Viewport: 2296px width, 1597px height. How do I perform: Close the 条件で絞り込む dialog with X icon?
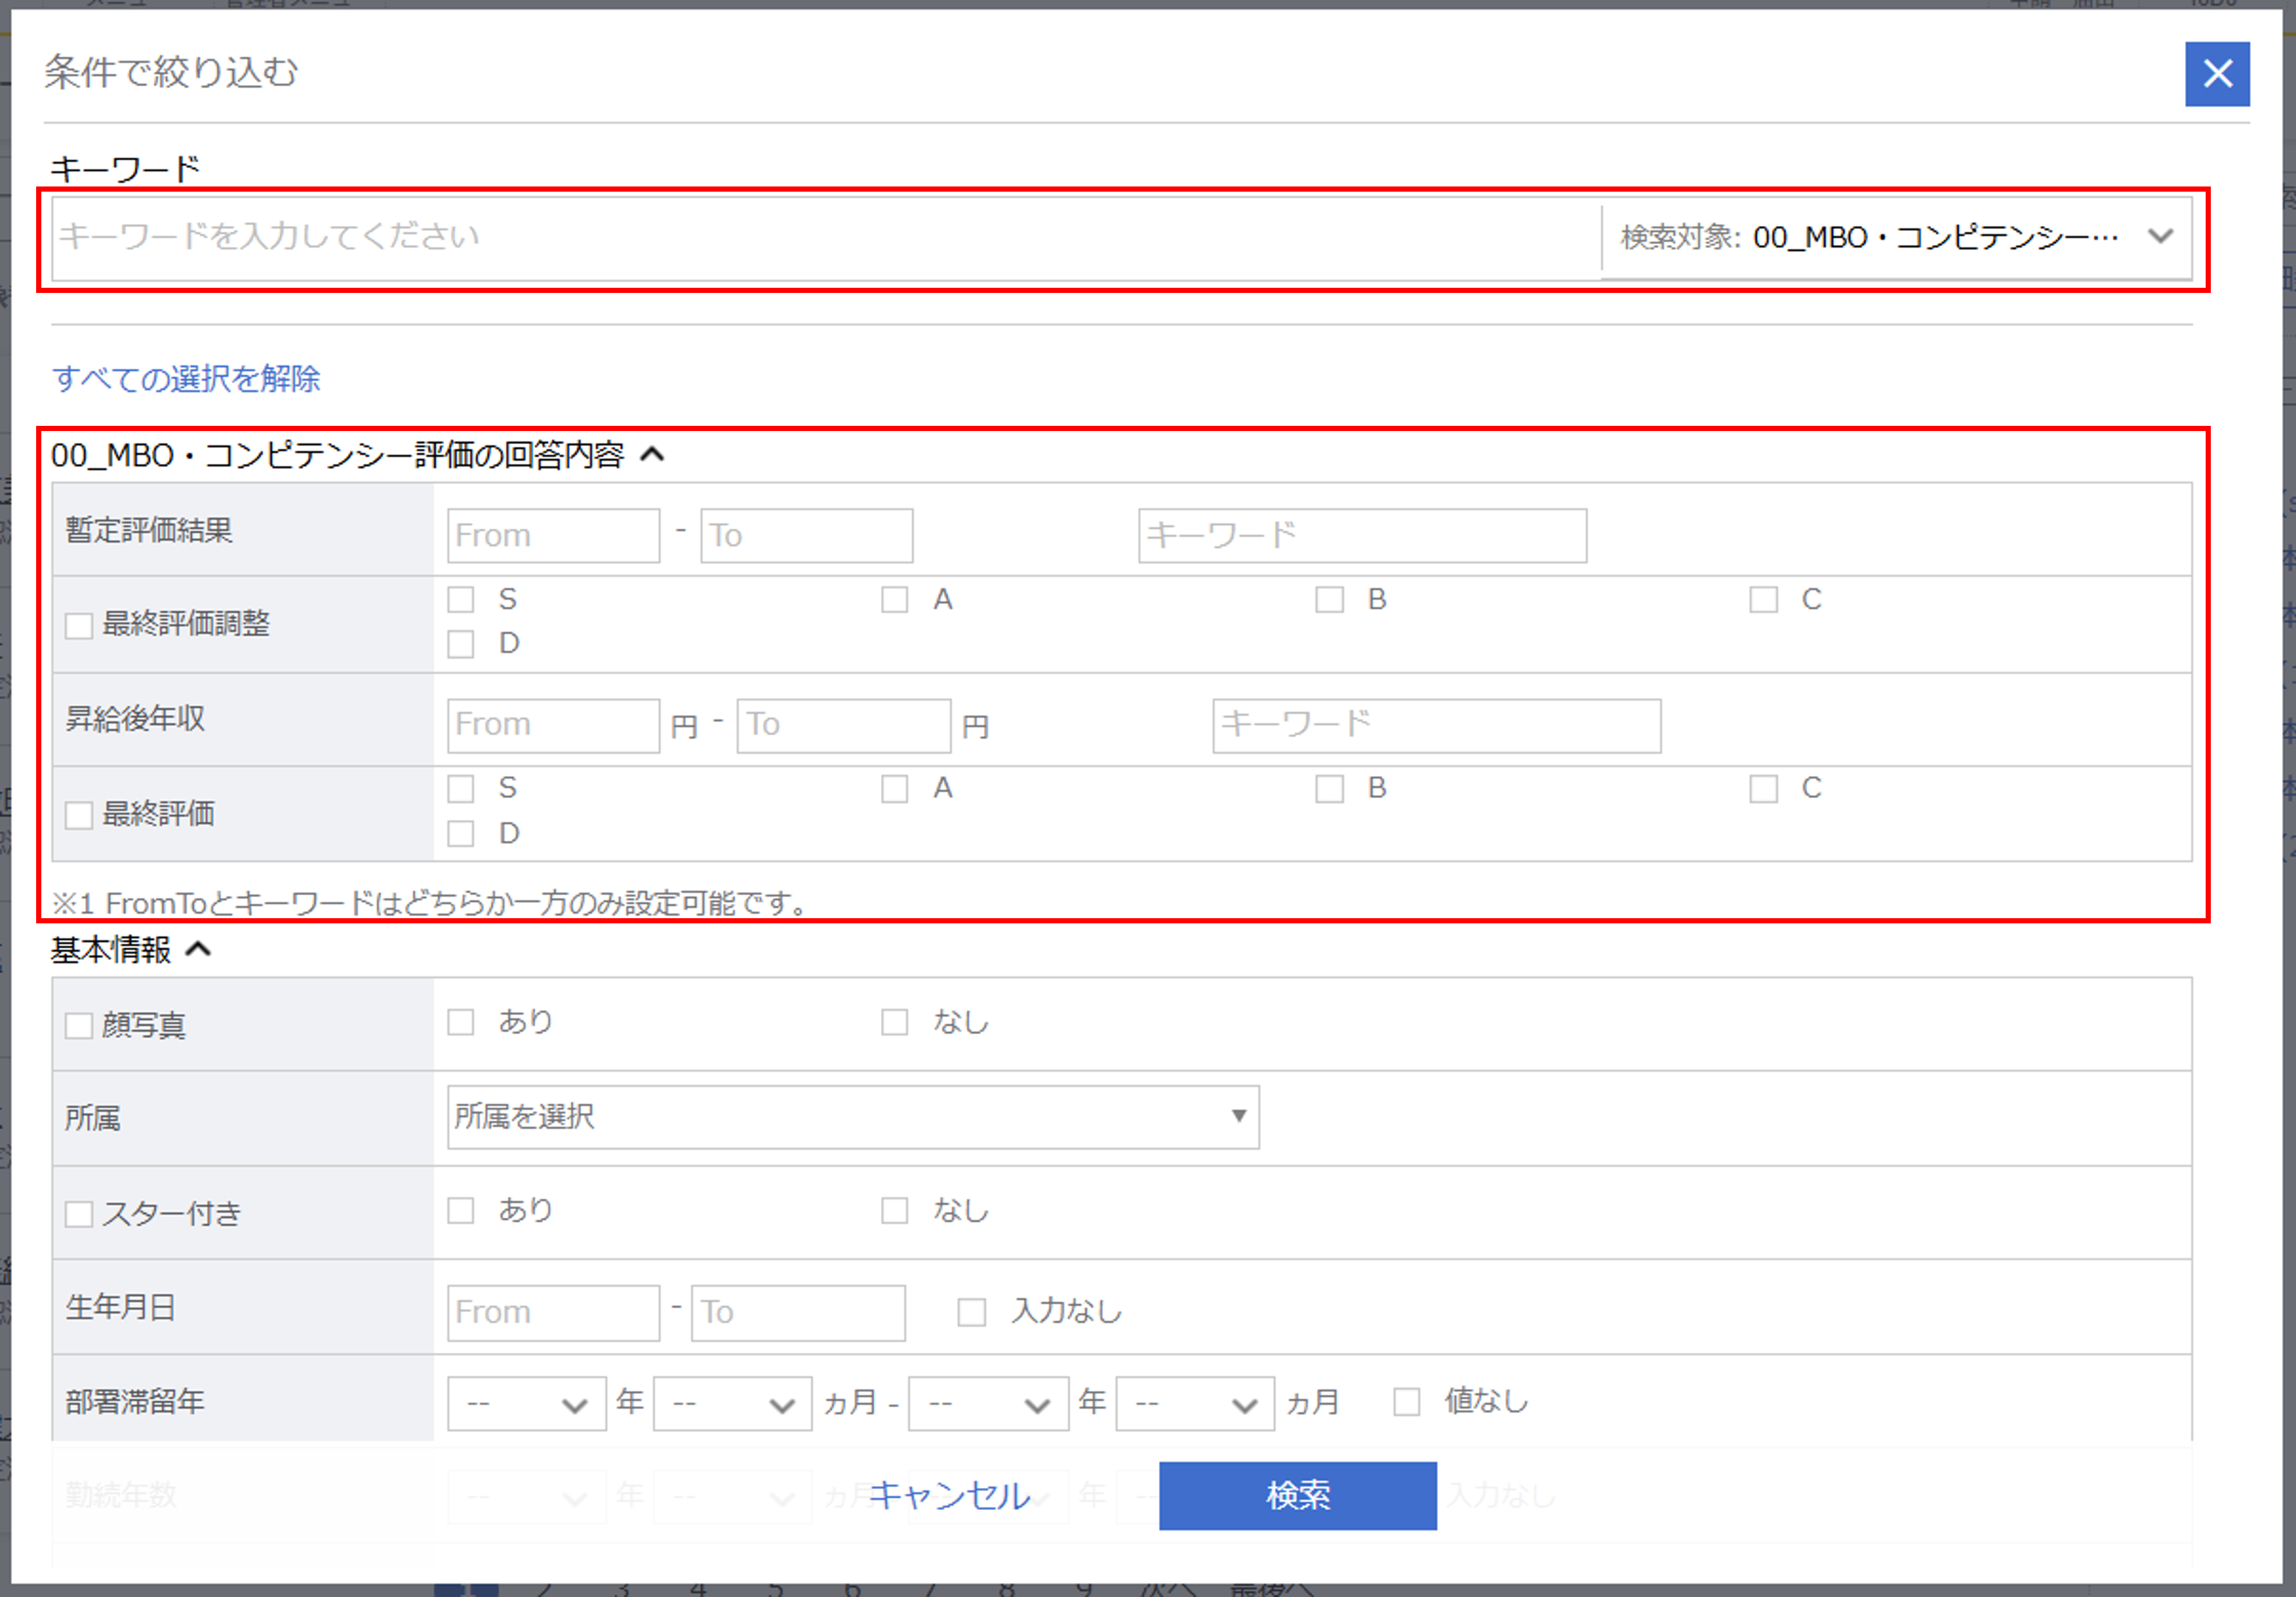click(x=2216, y=74)
